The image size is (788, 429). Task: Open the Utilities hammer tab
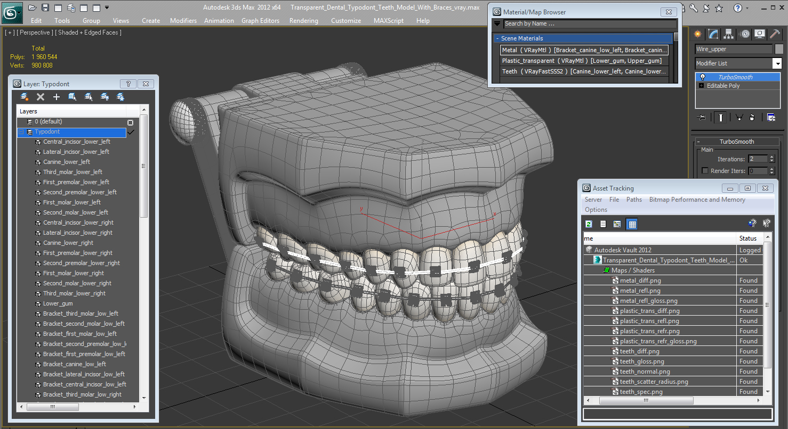[775, 34]
